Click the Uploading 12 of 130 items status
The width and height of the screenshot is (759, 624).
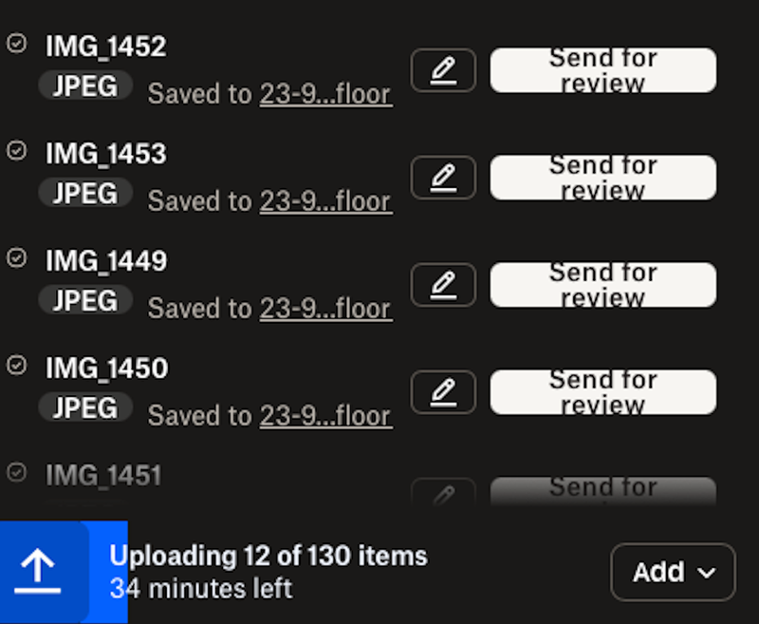point(268,557)
